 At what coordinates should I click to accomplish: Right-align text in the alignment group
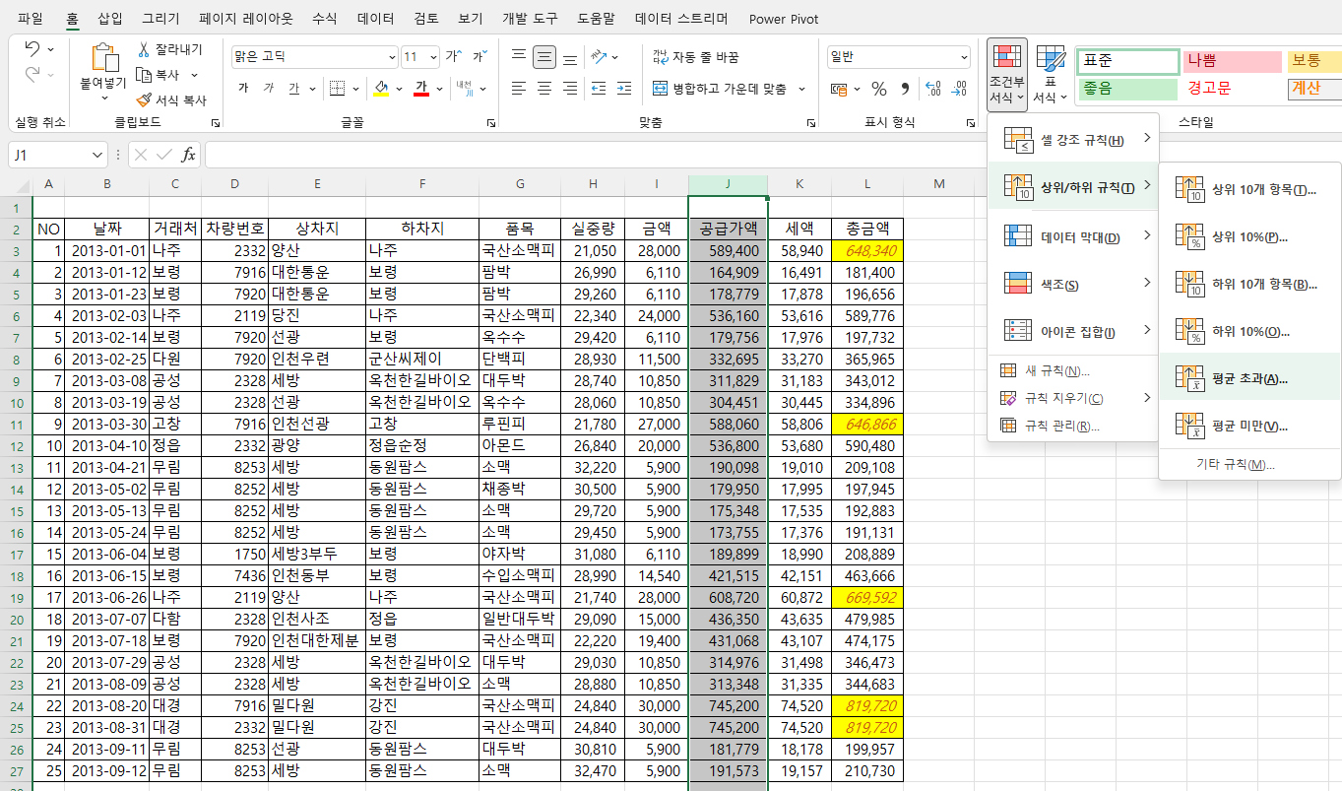coord(570,89)
